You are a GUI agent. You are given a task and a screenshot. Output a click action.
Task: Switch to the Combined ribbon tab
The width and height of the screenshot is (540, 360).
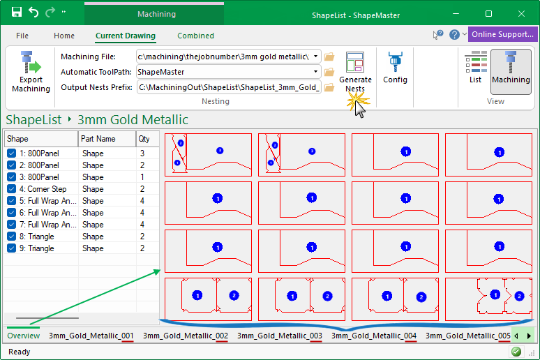(x=195, y=36)
